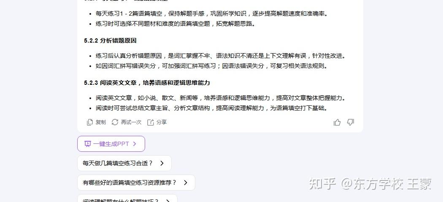Click the heading 5.2.3 阅读英文文章

[147, 83]
